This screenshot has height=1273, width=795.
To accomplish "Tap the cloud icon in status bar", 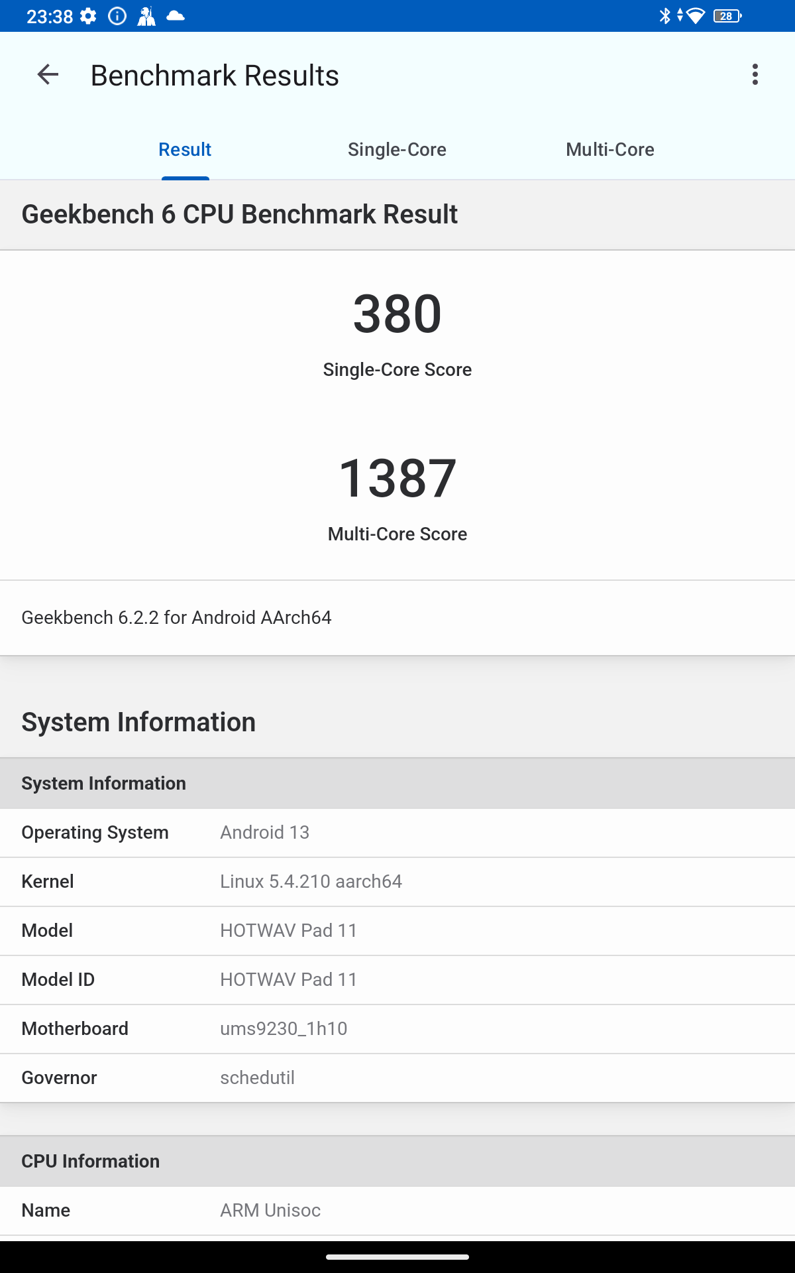I will tap(176, 16).
